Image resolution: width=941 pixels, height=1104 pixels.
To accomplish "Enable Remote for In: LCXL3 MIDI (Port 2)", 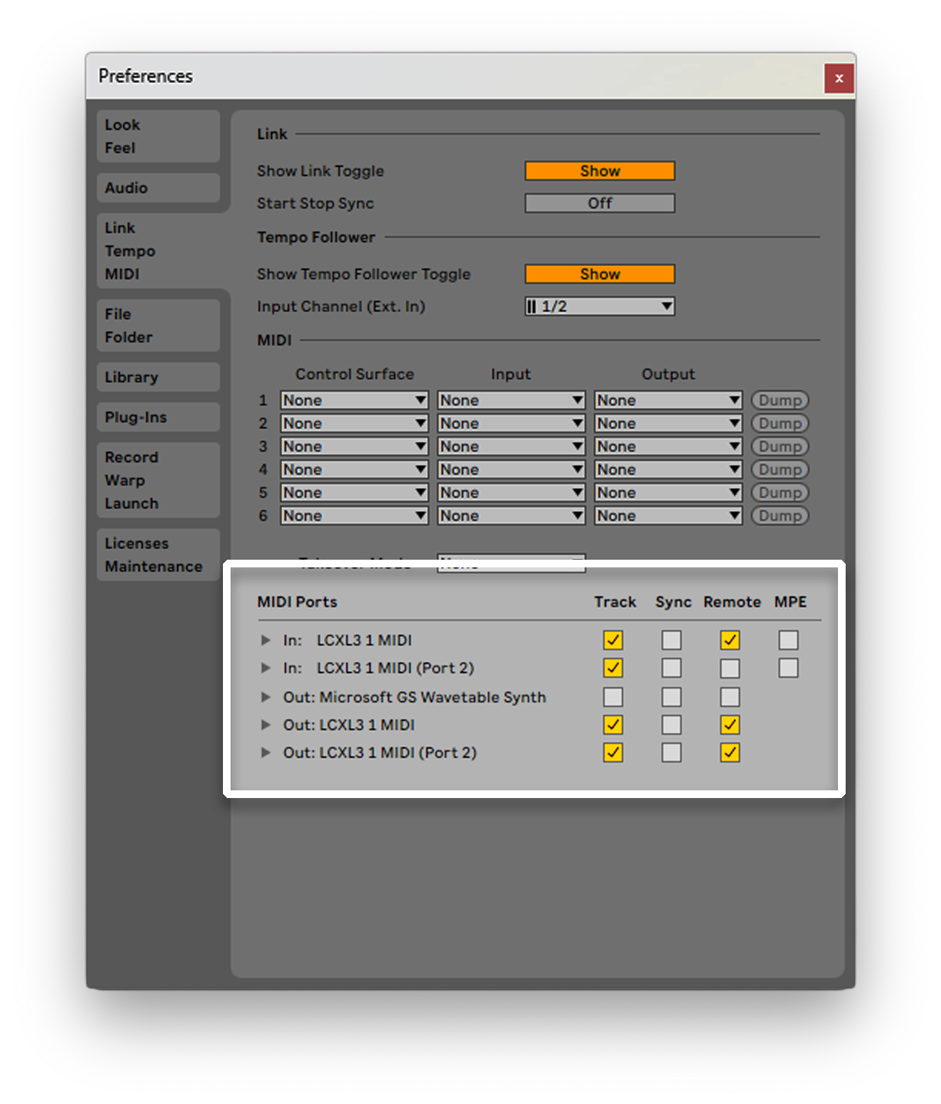I will (x=730, y=667).
